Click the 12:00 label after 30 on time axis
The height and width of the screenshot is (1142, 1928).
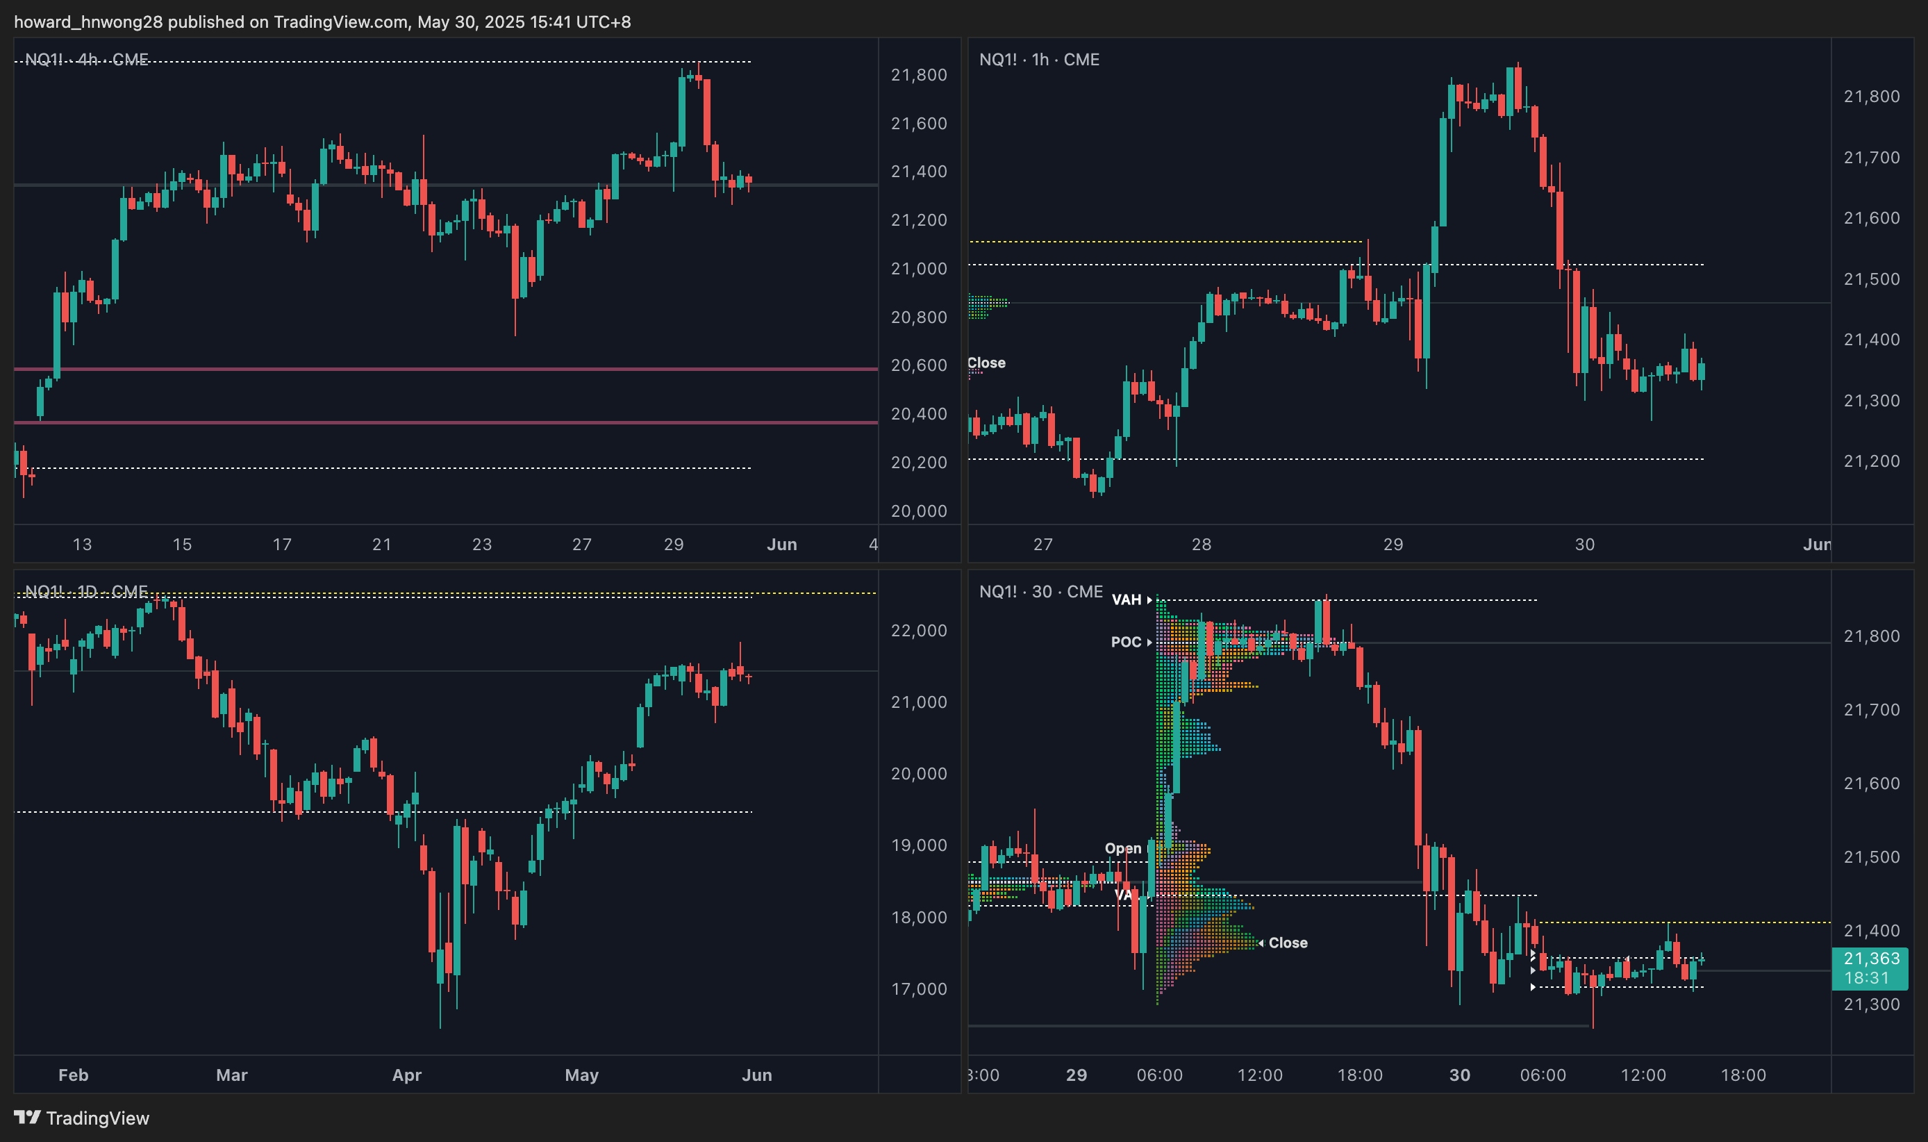[x=1643, y=1075]
